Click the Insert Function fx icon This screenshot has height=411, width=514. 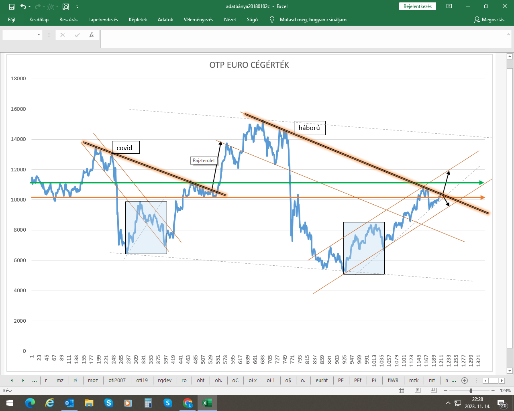[92, 35]
